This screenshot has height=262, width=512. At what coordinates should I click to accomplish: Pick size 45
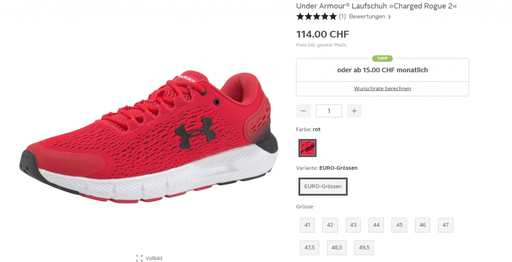399,225
